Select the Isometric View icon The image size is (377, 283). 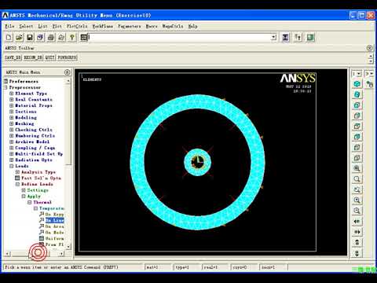(357, 84)
